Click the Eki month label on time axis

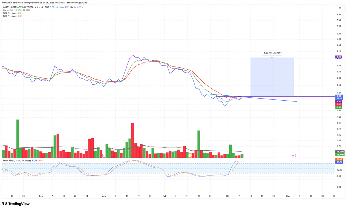(x=228, y=196)
